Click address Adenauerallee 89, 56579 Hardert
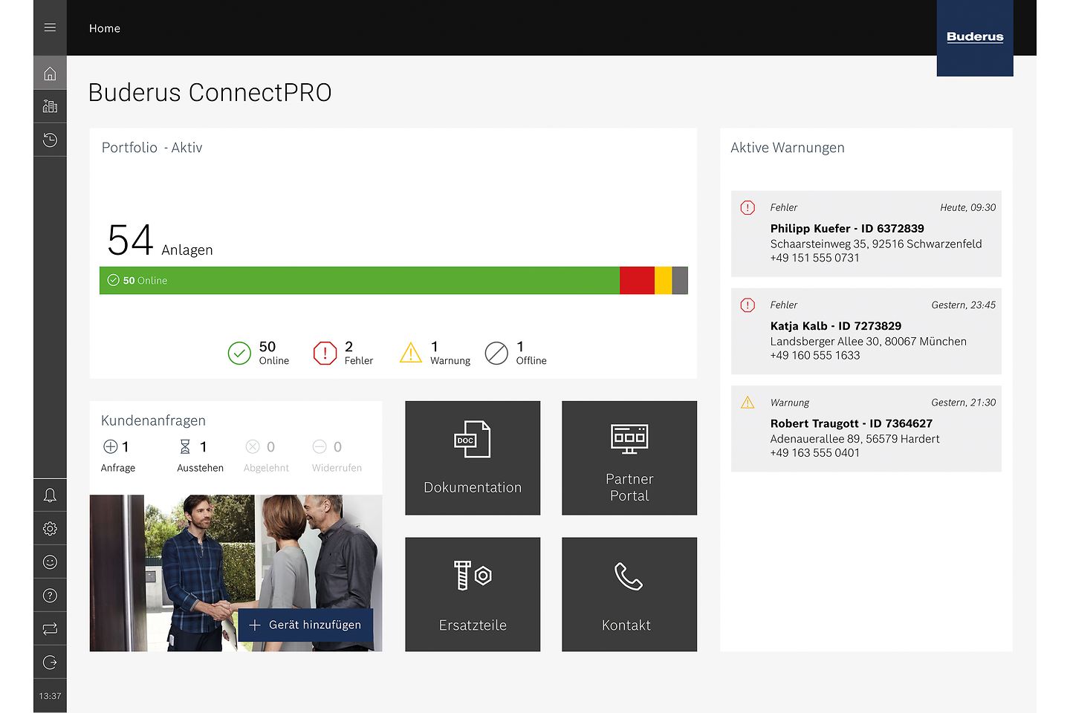This screenshot has height=713, width=1070. click(x=855, y=439)
